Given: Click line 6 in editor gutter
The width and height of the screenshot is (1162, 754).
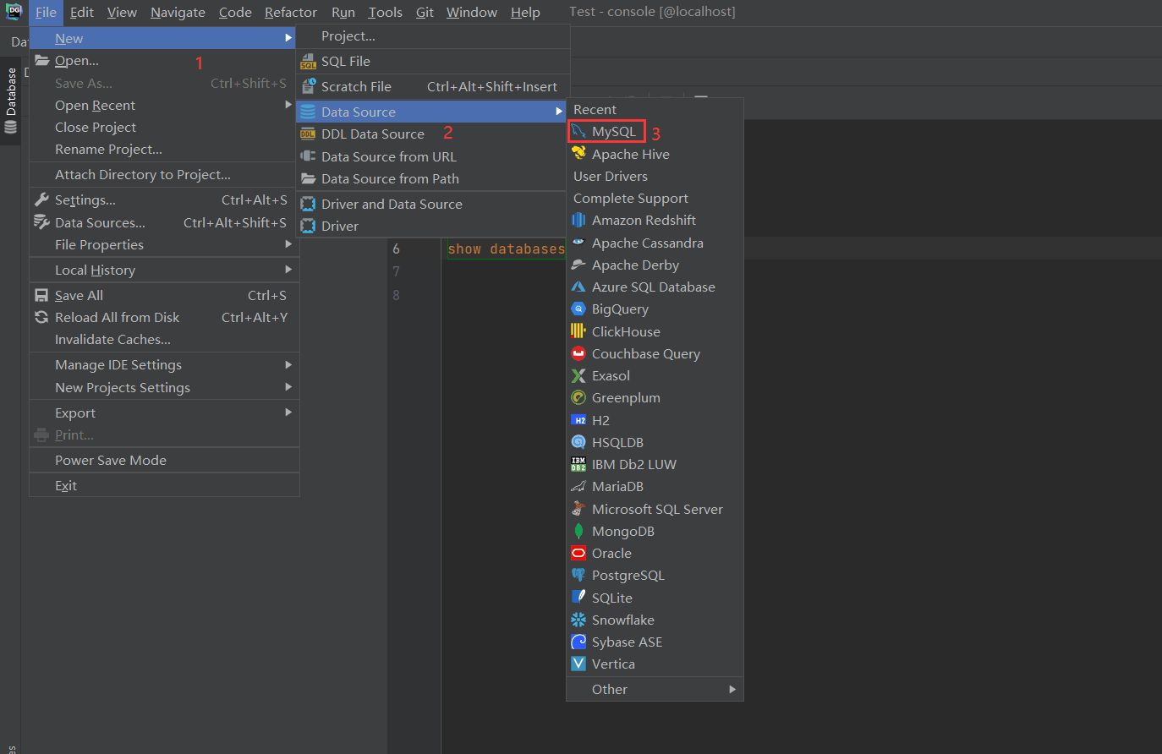Looking at the screenshot, I should point(396,249).
